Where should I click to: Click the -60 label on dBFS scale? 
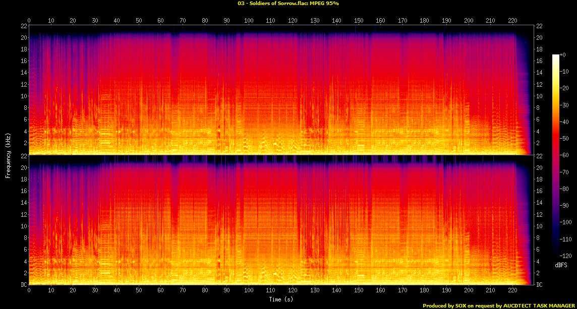click(567, 155)
